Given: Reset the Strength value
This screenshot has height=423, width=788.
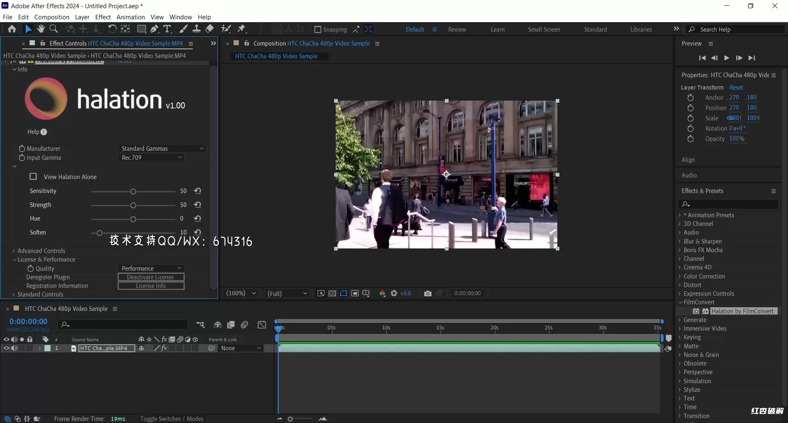Looking at the screenshot, I should point(197,205).
